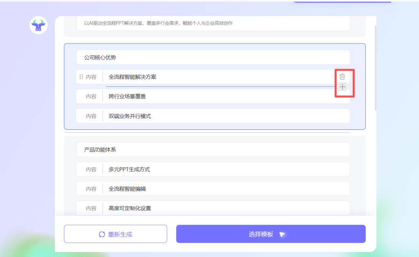The width and height of the screenshot is (419, 257).
Task: Click the AI驱动全流程PPT description field at top
Action: point(213,23)
